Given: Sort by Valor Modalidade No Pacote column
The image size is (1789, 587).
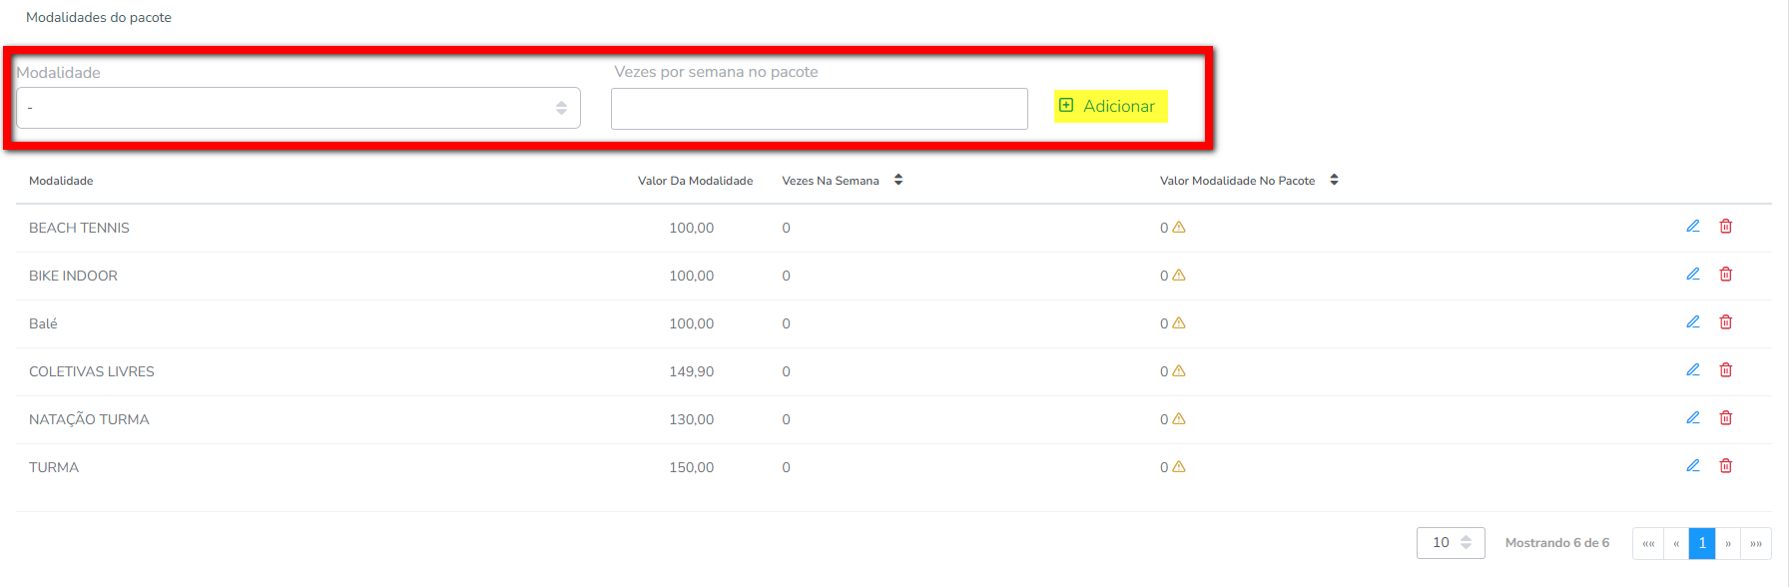Looking at the screenshot, I should point(1334,180).
